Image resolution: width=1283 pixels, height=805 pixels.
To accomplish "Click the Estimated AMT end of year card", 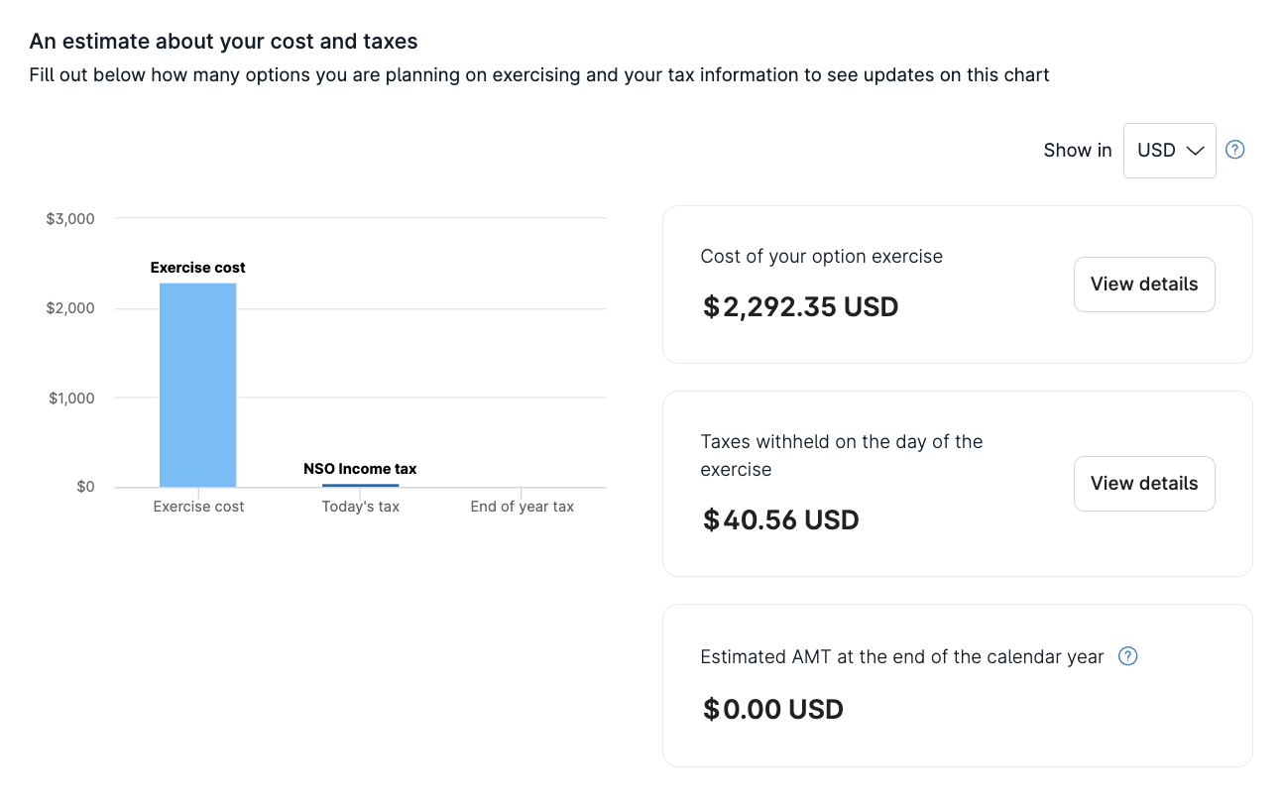I will point(958,685).
